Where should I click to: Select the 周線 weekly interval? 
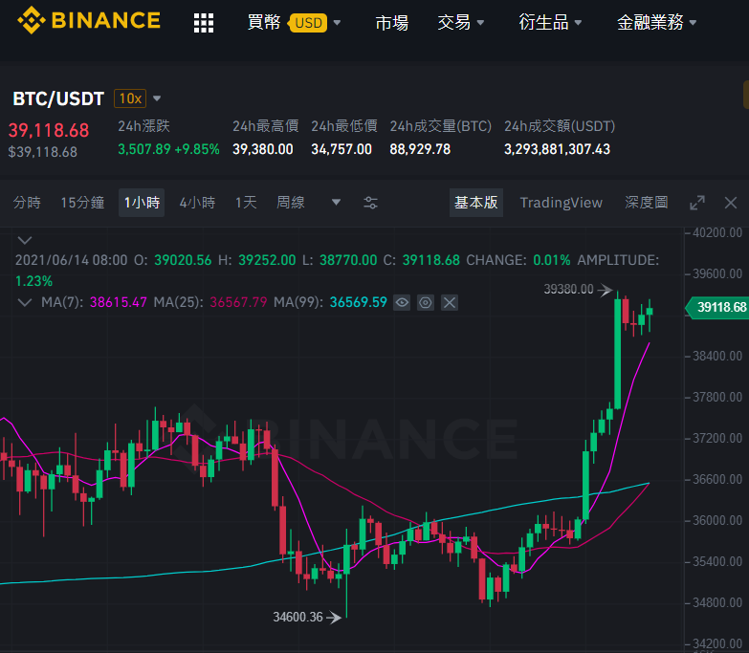tap(291, 203)
